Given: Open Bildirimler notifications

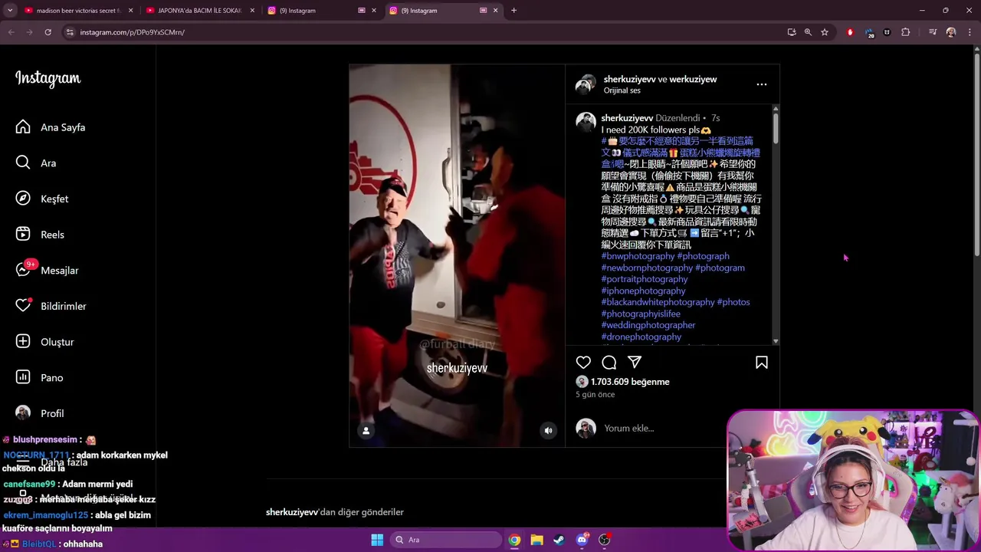Looking at the screenshot, I should [x=51, y=306].
